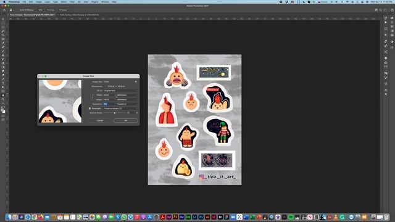The height and width of the screenshot is (222, 395).
Task: Open the Width units dropdown
Action: tap(127, 95)
